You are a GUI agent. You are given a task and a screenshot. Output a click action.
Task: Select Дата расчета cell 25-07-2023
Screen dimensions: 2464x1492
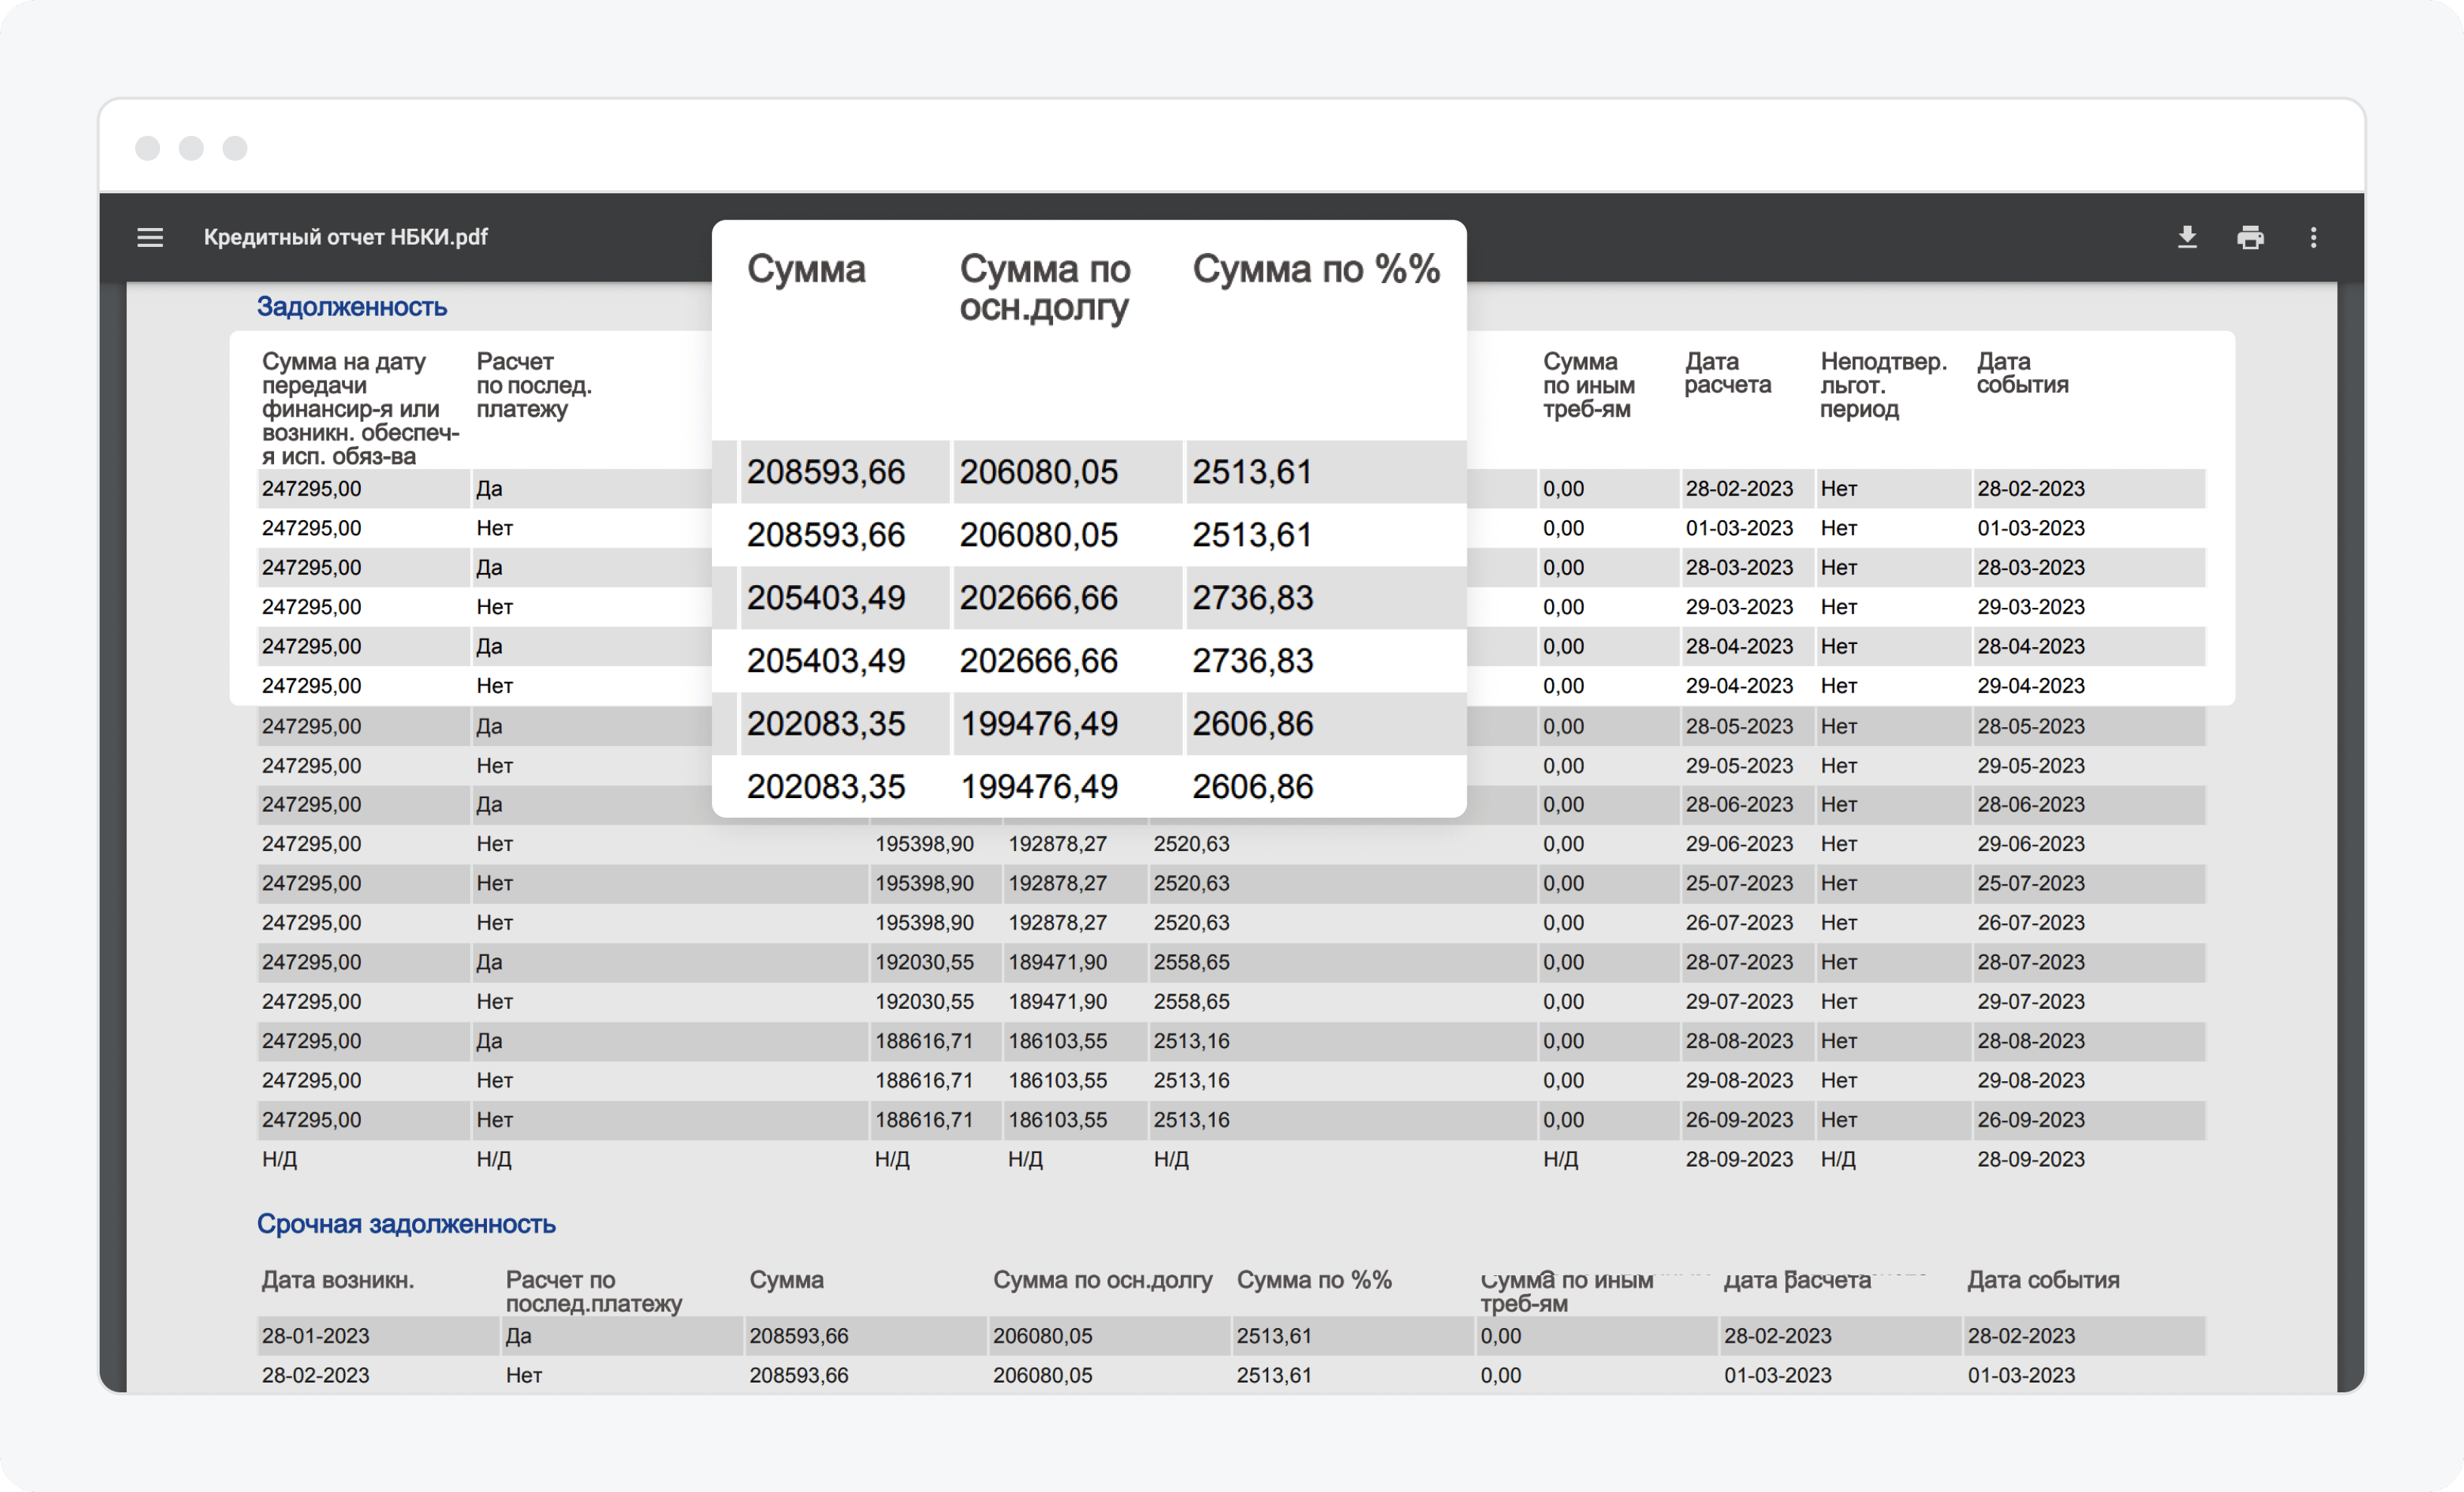pos(1739,884)
